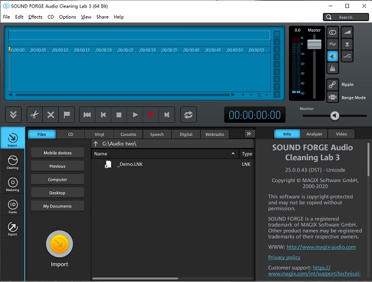Switch to the Digital tab

click(186, 134)
